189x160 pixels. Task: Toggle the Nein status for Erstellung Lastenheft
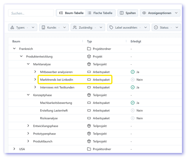[133, 110]
